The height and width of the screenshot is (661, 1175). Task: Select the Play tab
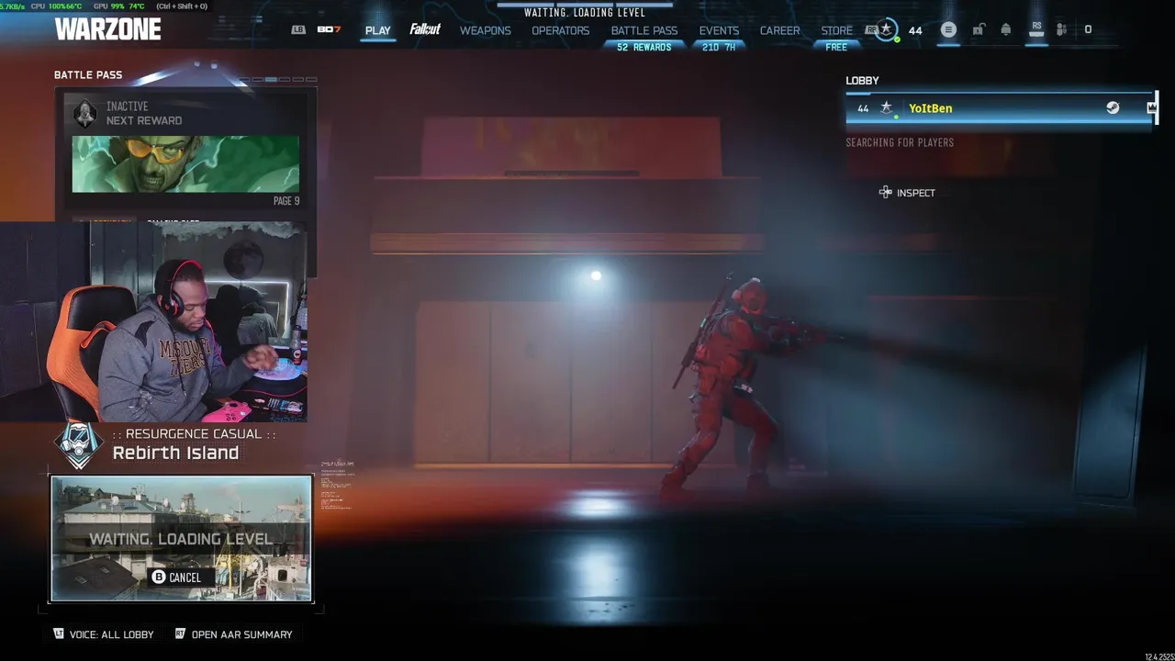pos(377,30)
